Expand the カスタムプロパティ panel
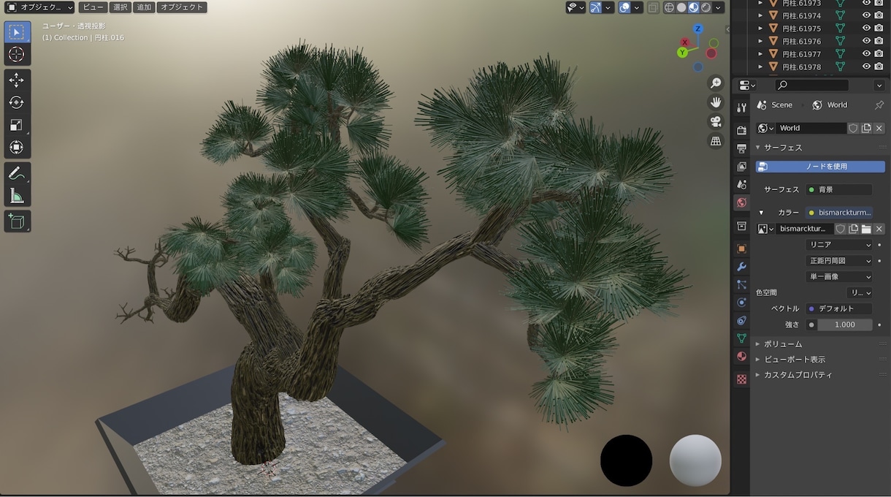This screenshot has height=497, width=891. pos(798,375)
